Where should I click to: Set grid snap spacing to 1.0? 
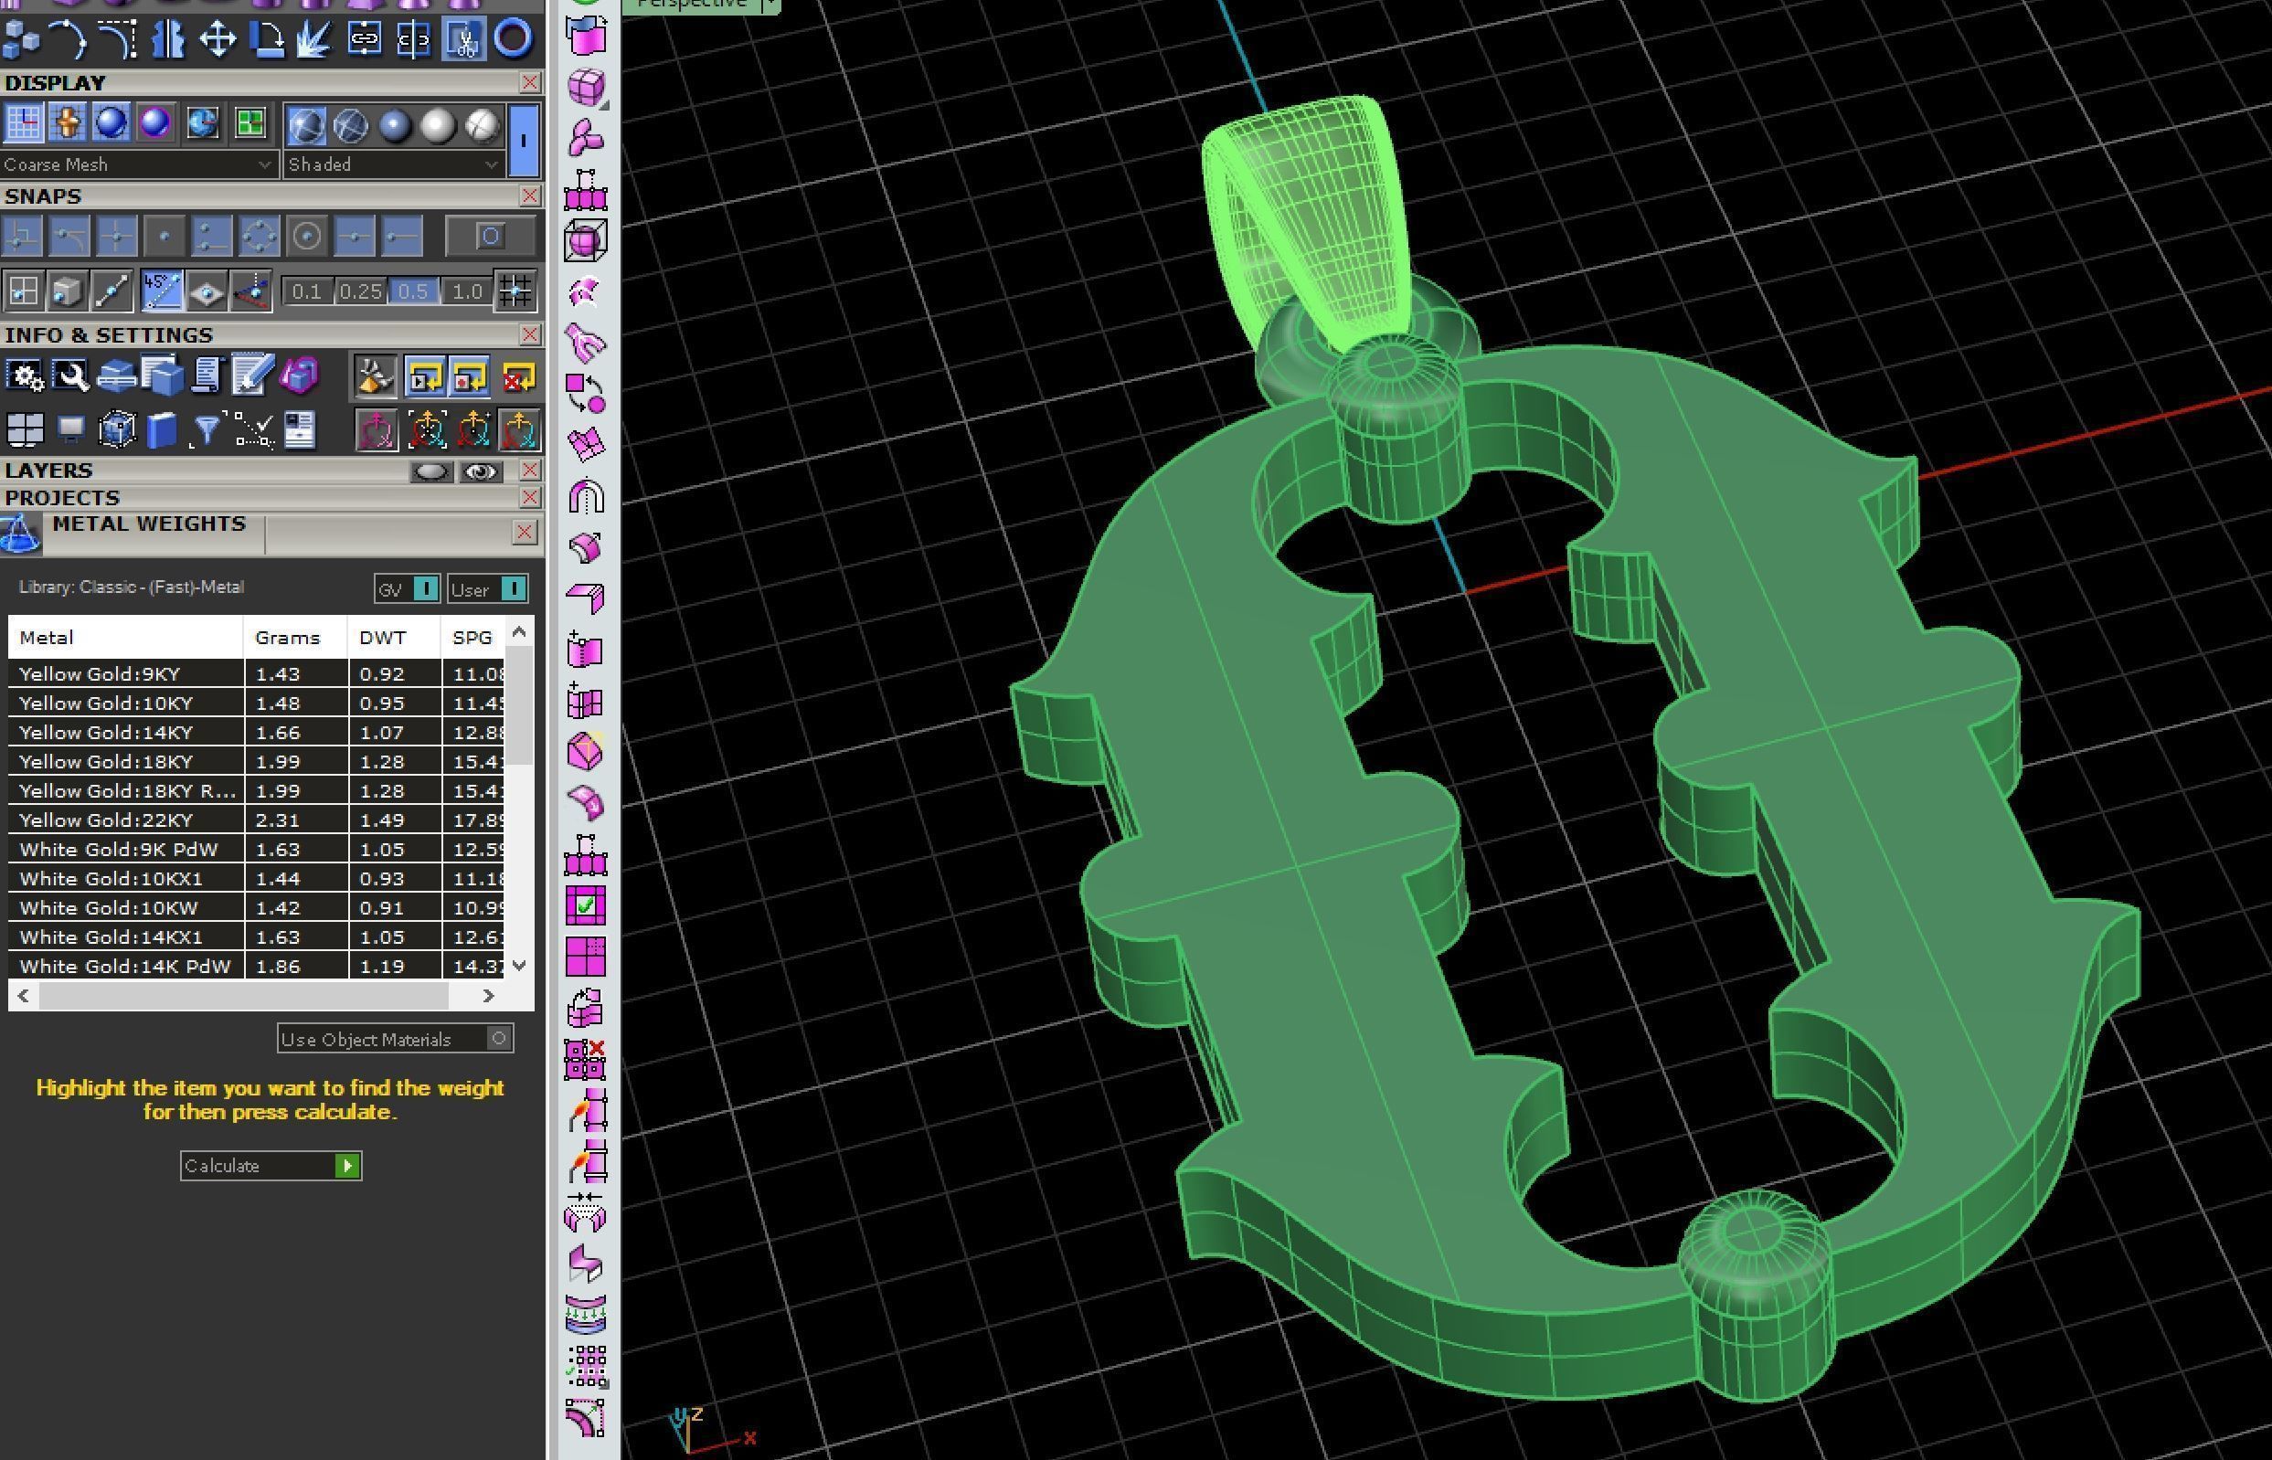[466, 291]
